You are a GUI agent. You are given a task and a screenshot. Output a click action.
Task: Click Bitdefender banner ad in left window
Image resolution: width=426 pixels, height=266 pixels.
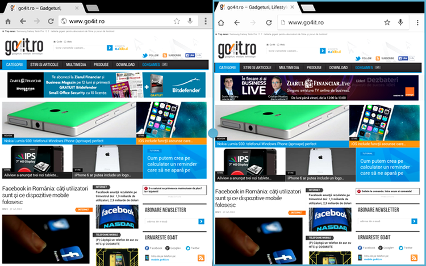107,85
